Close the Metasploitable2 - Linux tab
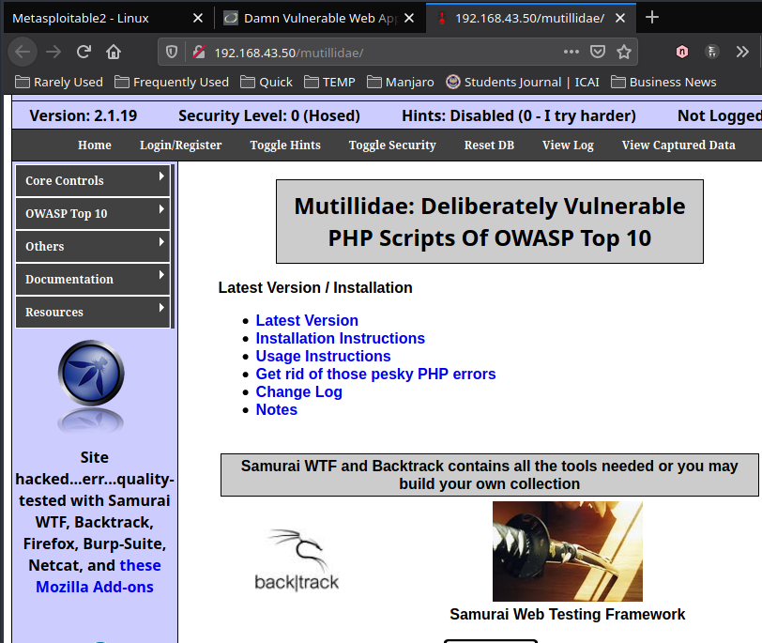 click(x=198, y=18)
